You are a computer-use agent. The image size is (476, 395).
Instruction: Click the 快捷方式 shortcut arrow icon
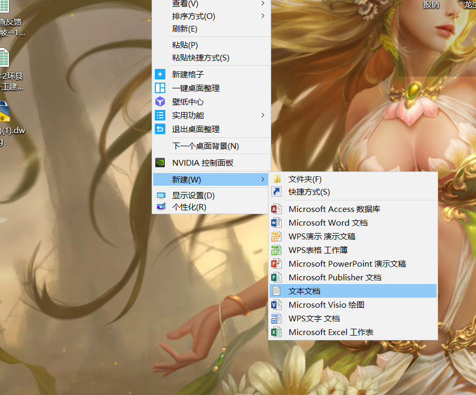tap(276, 192)
